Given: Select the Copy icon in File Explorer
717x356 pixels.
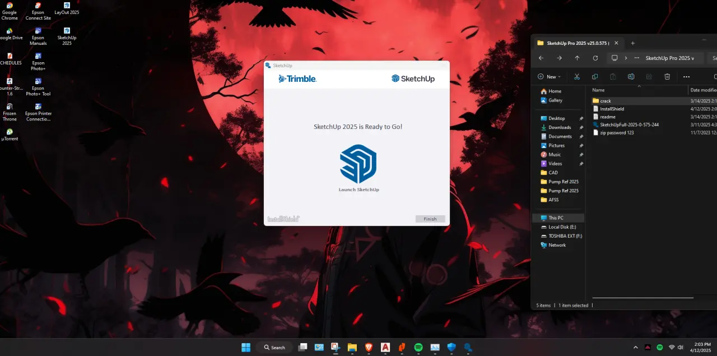Looking at the screenshot, I should tap(595, 77).
